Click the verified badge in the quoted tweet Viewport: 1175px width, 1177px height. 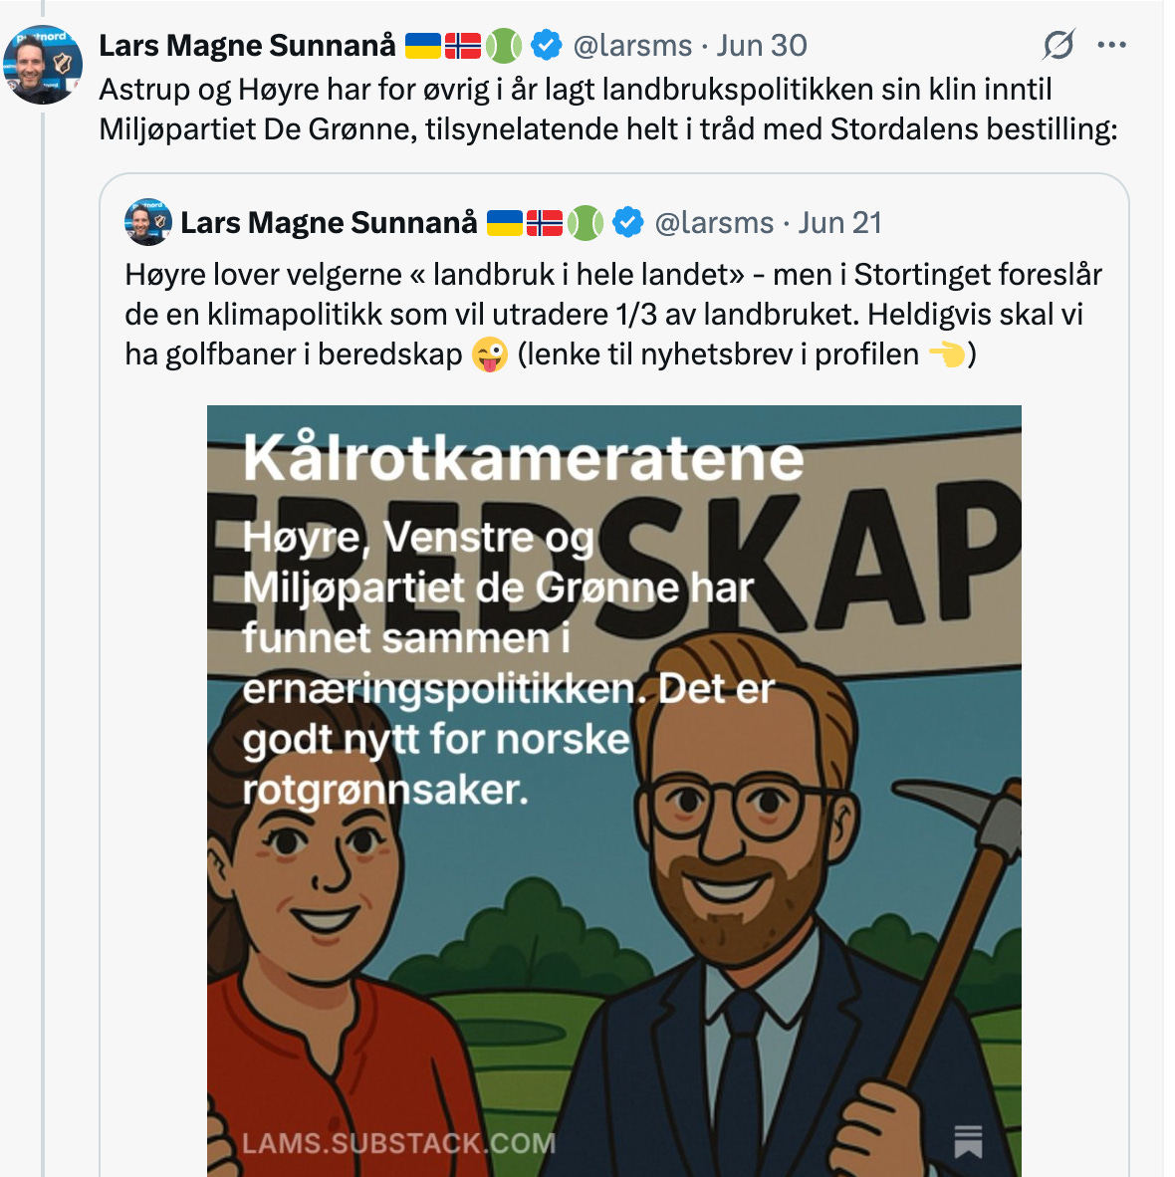pos(627,223)
